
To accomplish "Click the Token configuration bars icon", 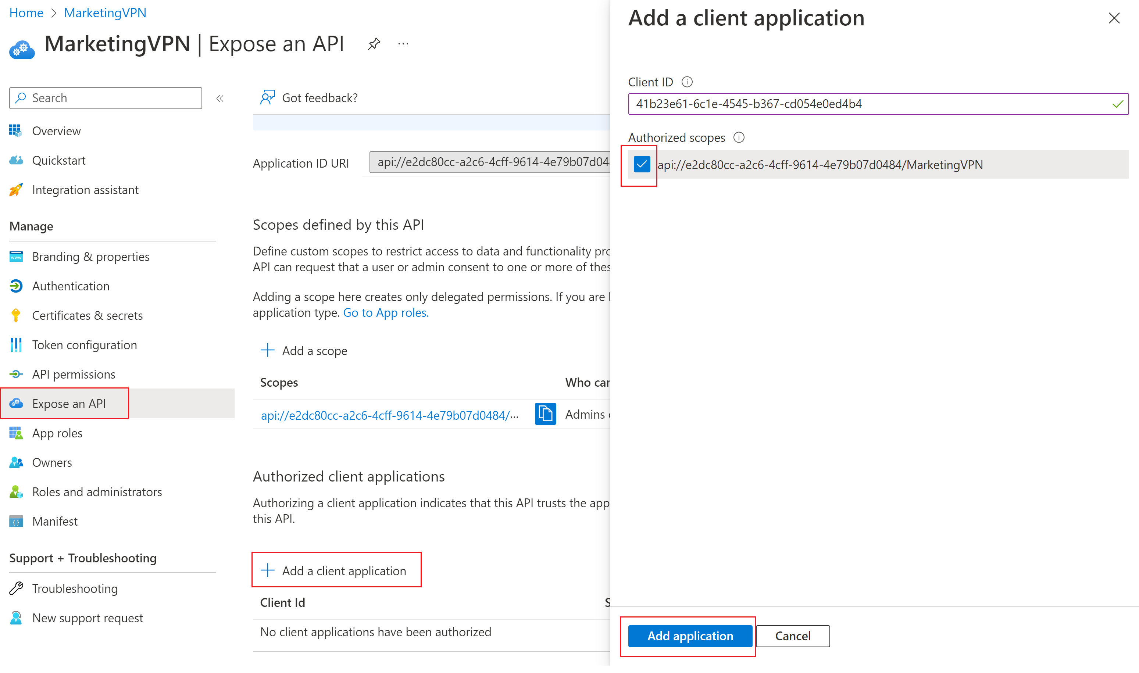I will [16, 345].
